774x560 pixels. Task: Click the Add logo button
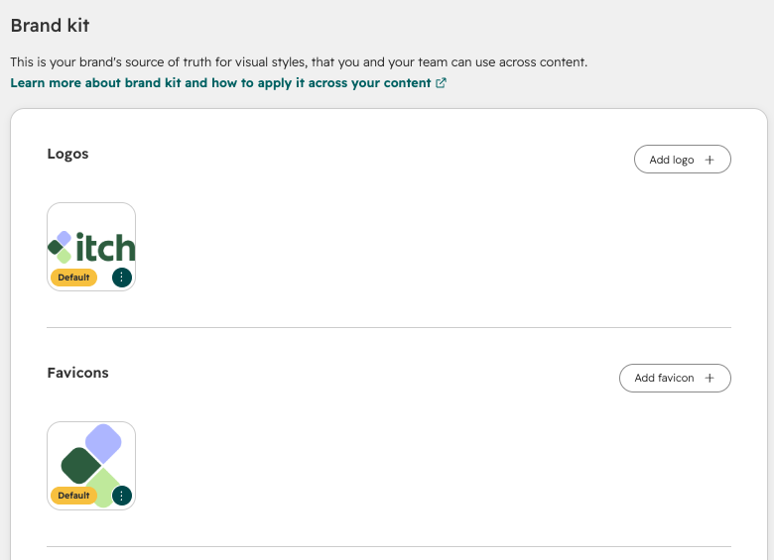tap(682, 160)
